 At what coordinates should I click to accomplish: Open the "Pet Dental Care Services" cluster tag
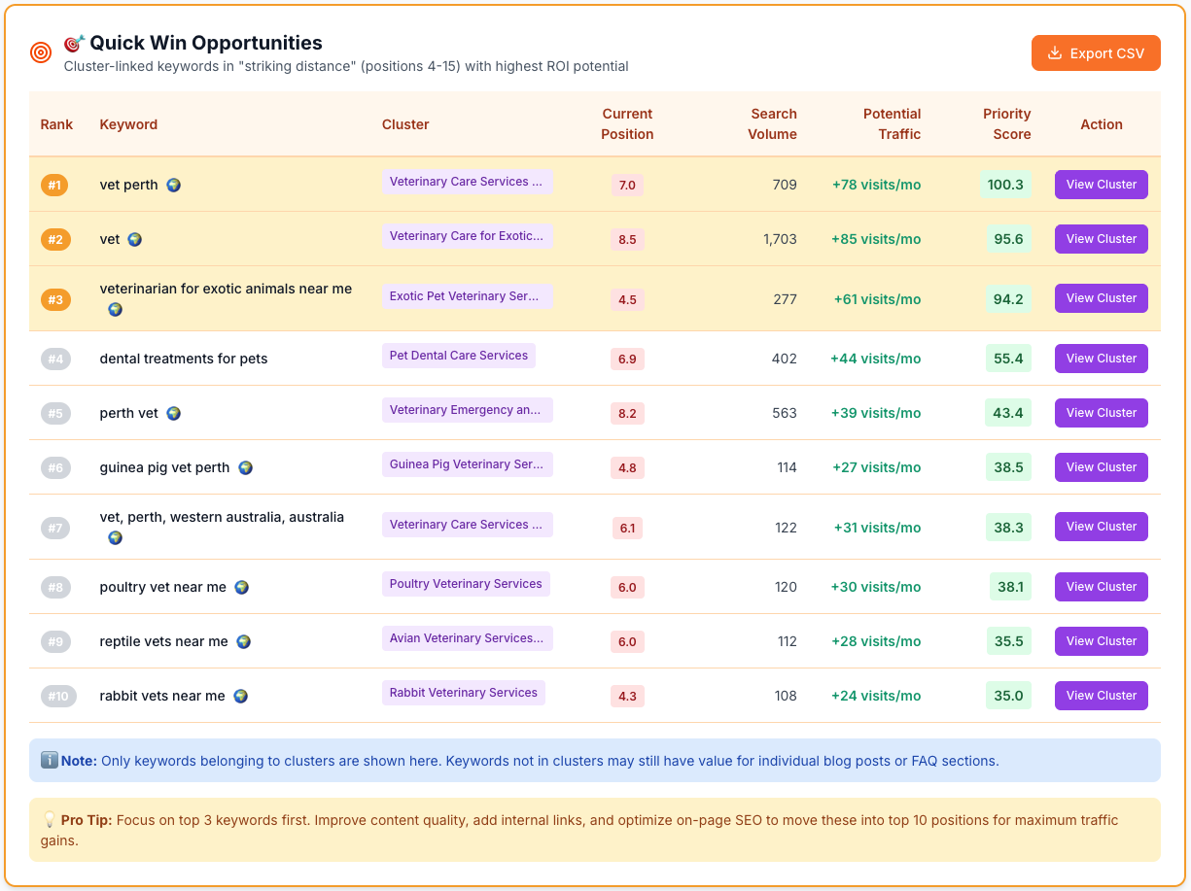click(x=459, y=356)
